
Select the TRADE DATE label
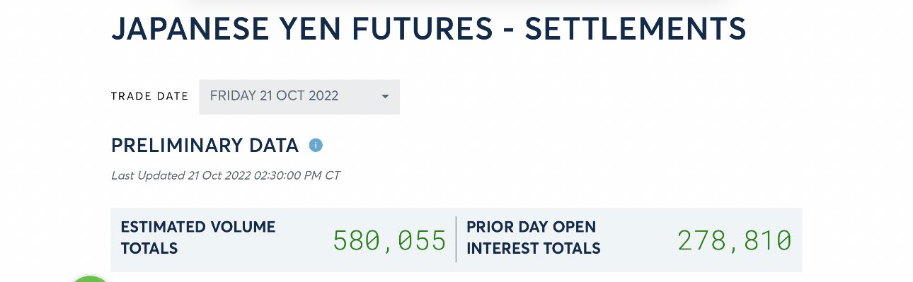tap(150, 96)
